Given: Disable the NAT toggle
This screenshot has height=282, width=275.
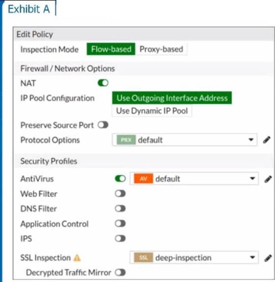Looking at the screenshot, I should 103,83.
